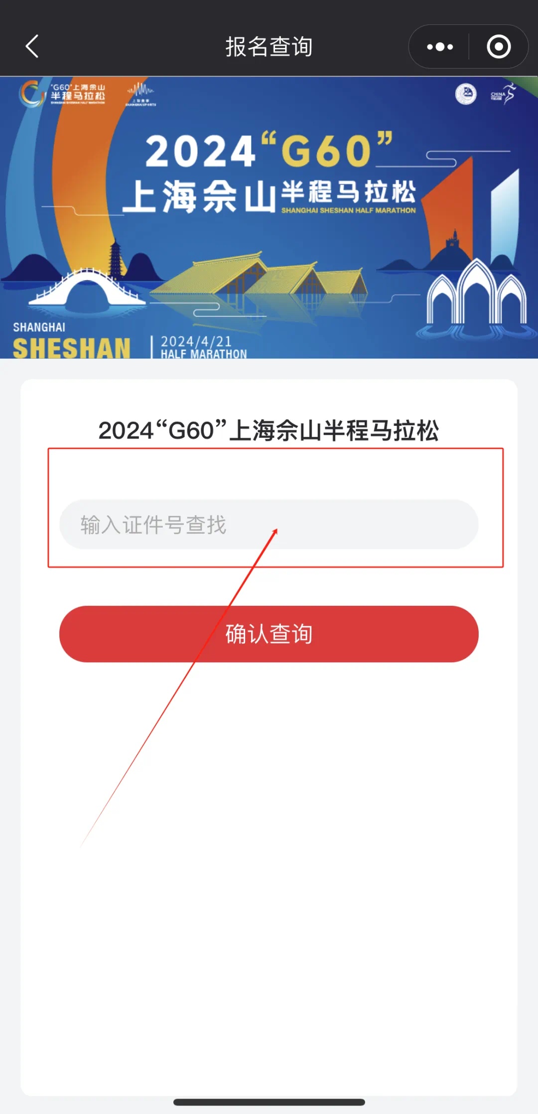Click the G60 Sheshan logo in banner corner
538x1114 pixels.
click(62, 93)
